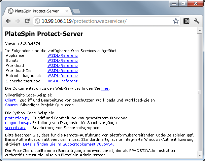Open the Betriebsdiagnostik WSDL-Referenz link

[x=63, y=76]
